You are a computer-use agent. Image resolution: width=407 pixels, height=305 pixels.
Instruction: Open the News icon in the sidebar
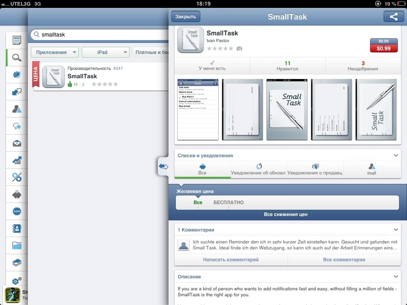17,40
